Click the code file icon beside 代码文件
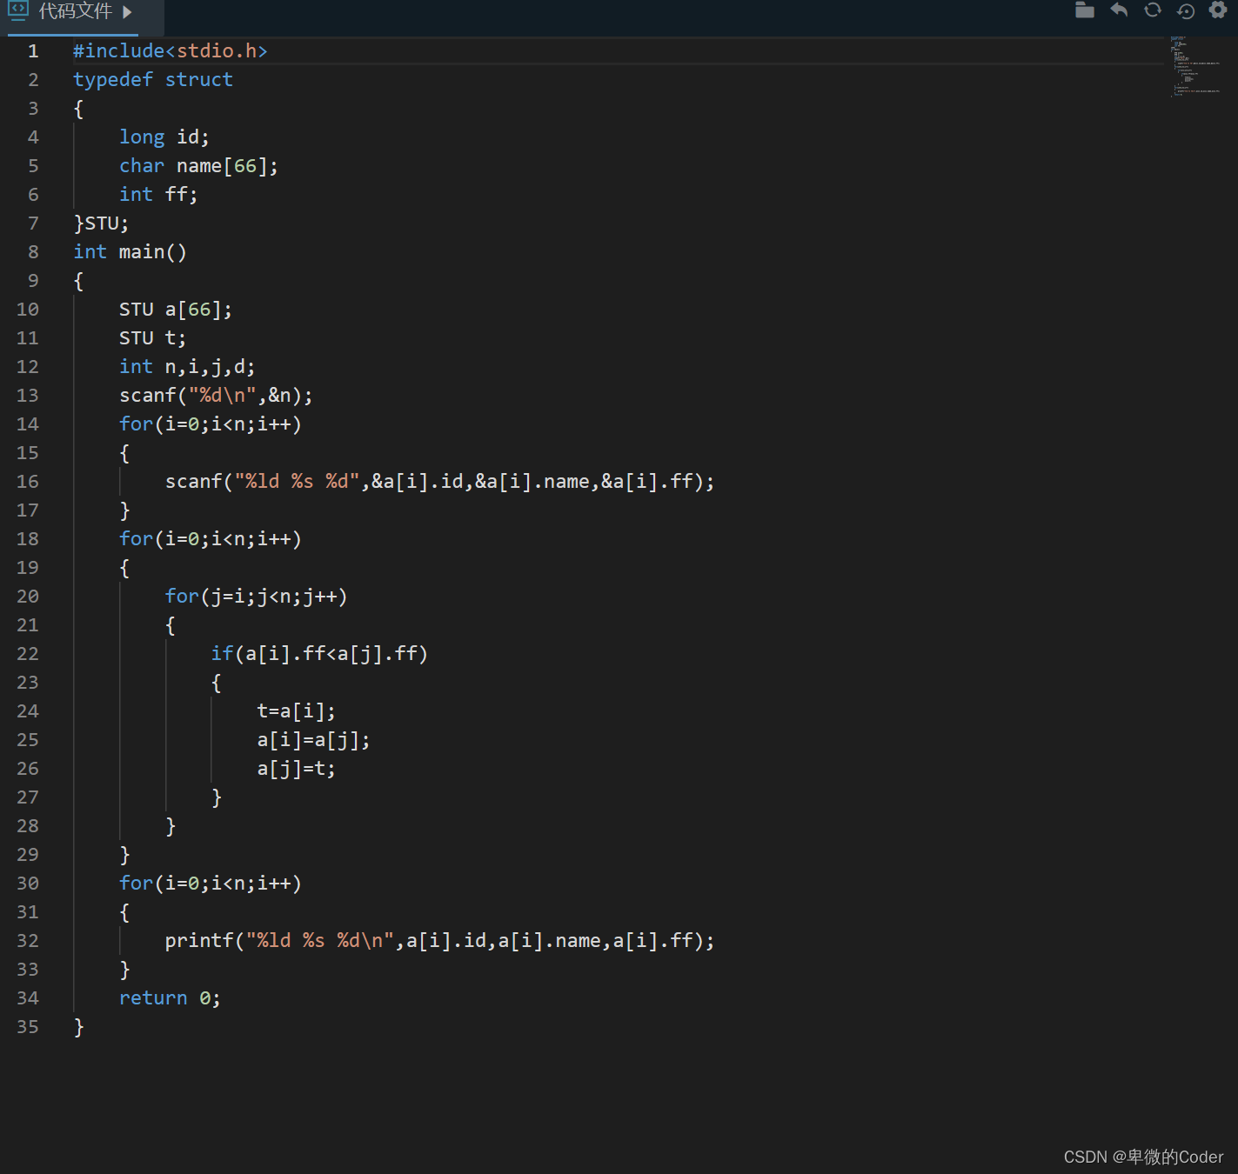1238x1174 pixels. 18,10
